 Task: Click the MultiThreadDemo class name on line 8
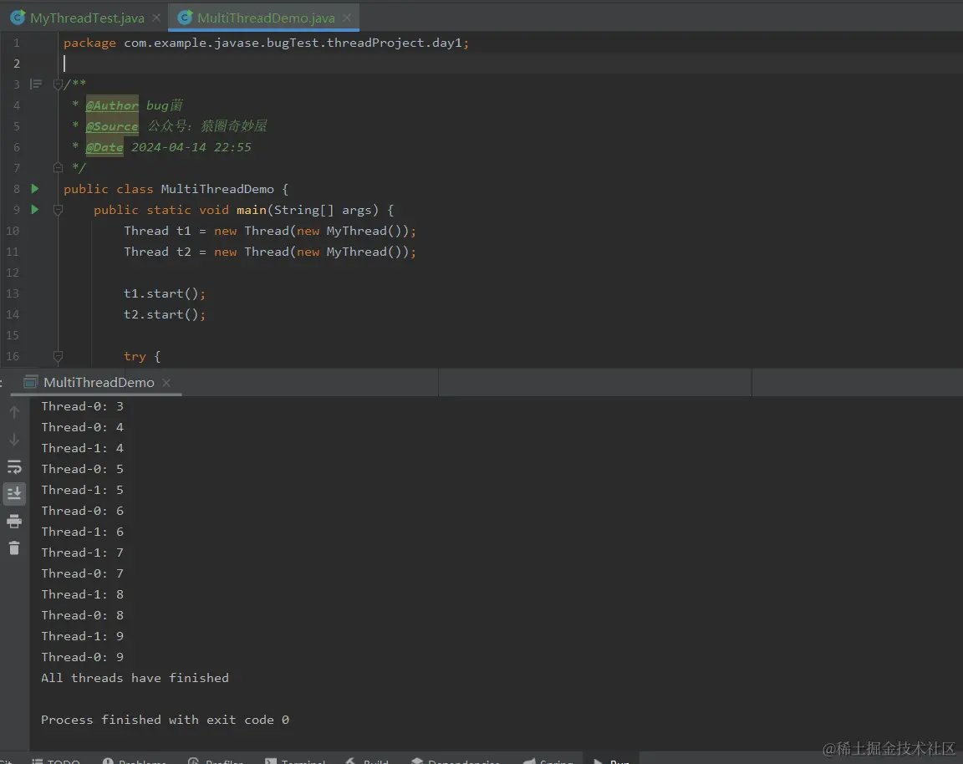[217, 189]
